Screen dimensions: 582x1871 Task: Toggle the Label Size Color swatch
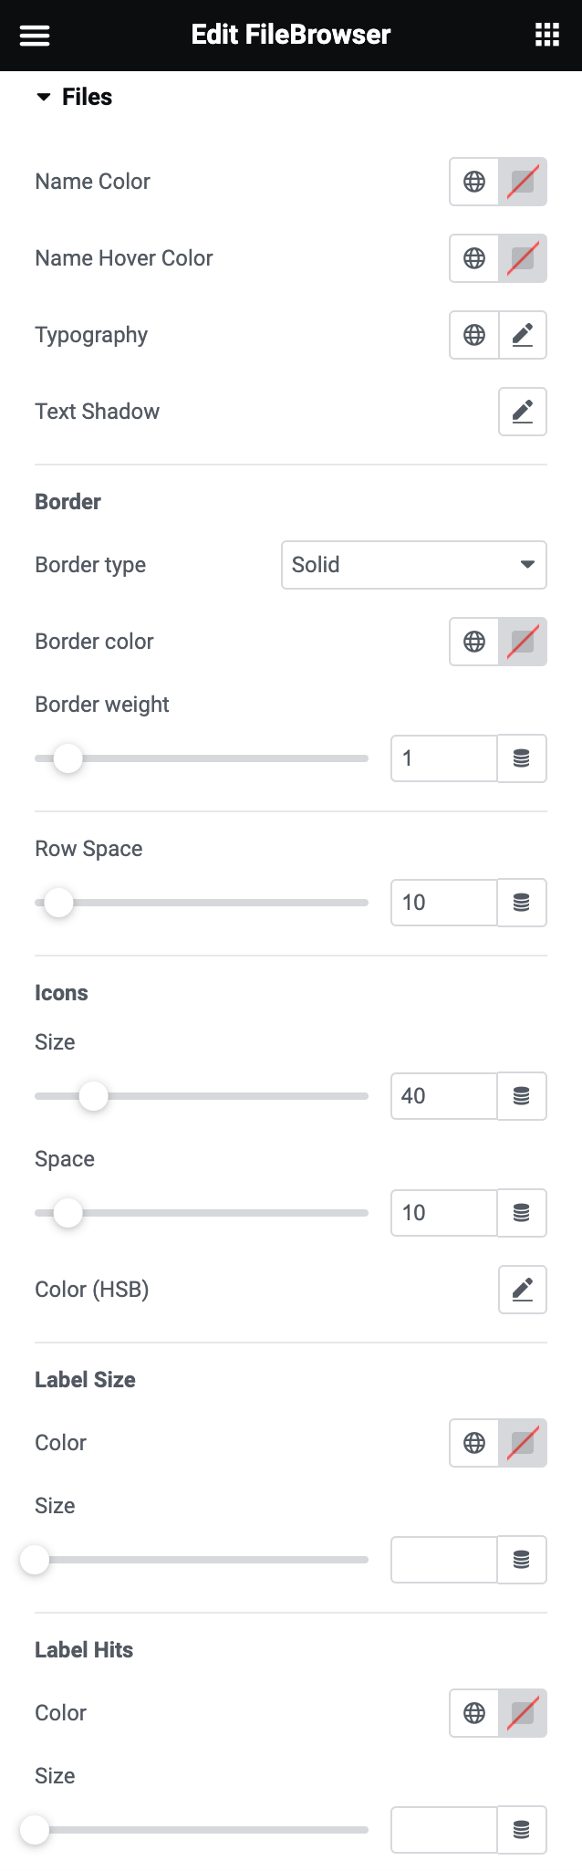click(x=522, y=1443)
